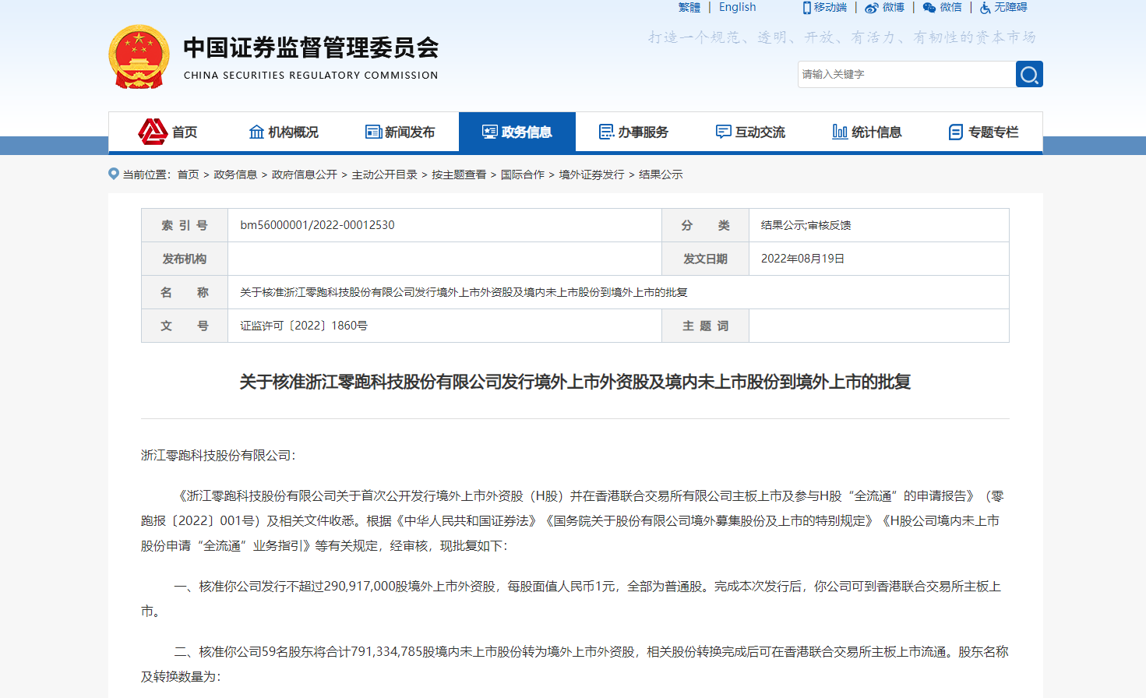1146x698 pixels.
Task: Click the magnifier search button
Action: pyautogui.click(x=1029, y=75)
